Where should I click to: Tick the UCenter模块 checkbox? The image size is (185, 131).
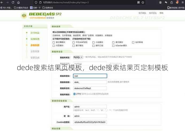(x=113, y=45)
